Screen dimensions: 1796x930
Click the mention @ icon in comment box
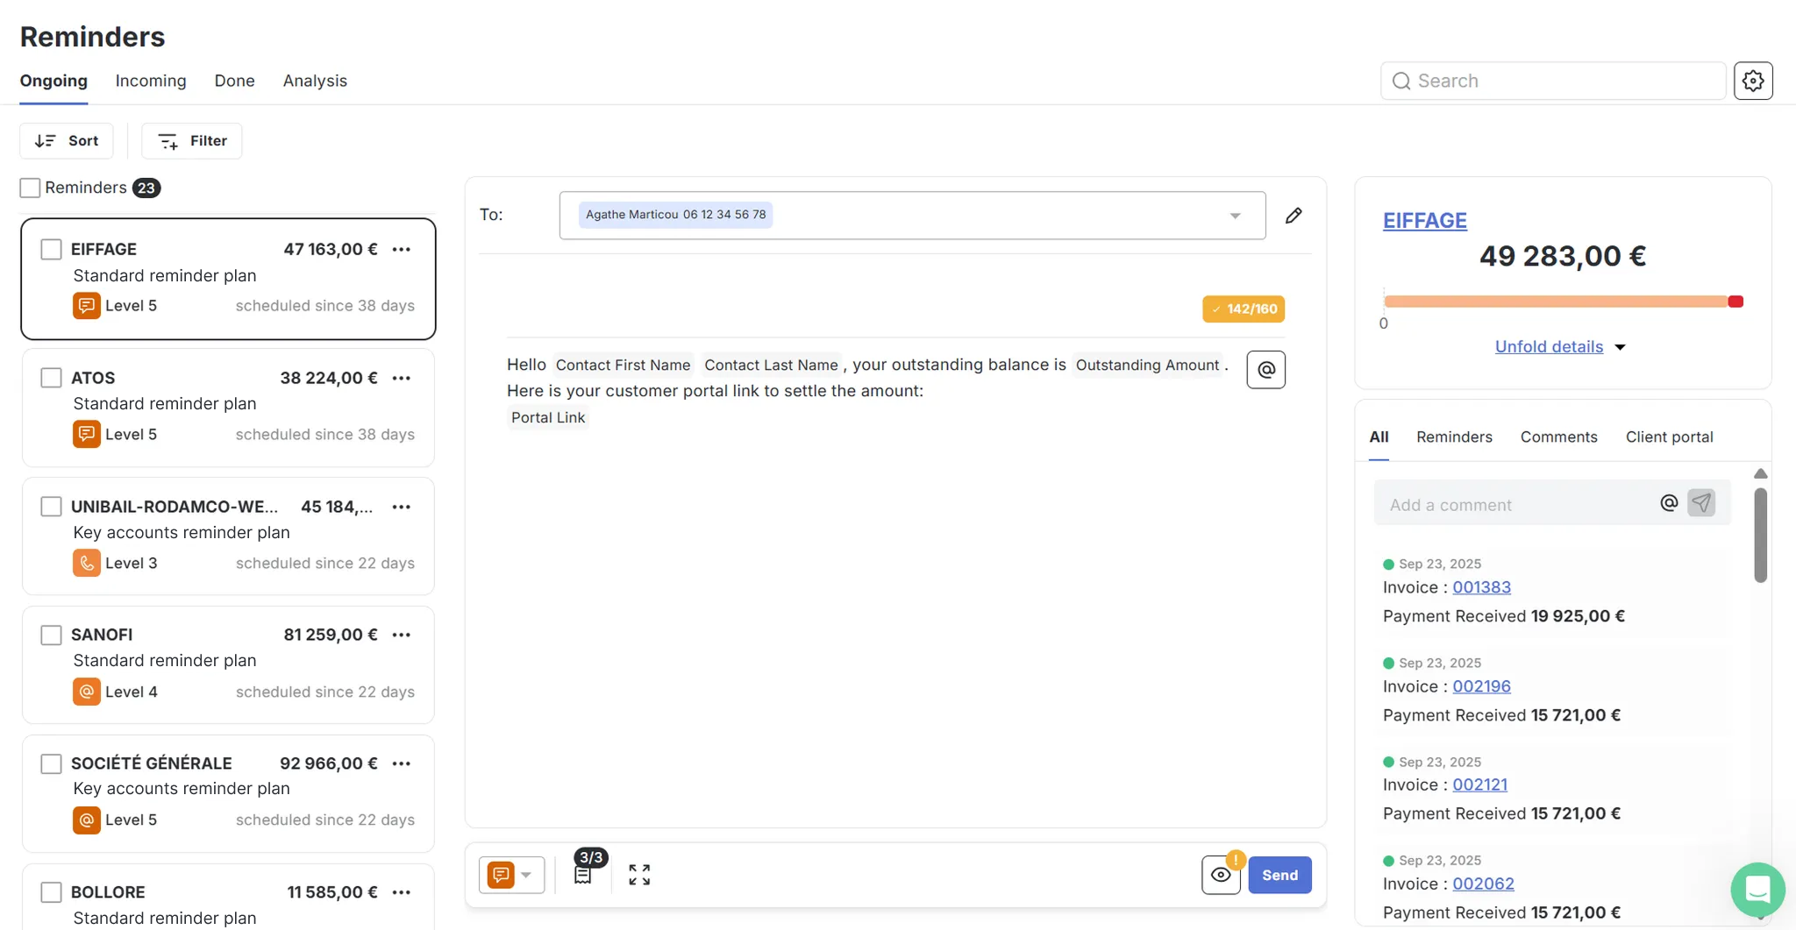pos(1669,503)
